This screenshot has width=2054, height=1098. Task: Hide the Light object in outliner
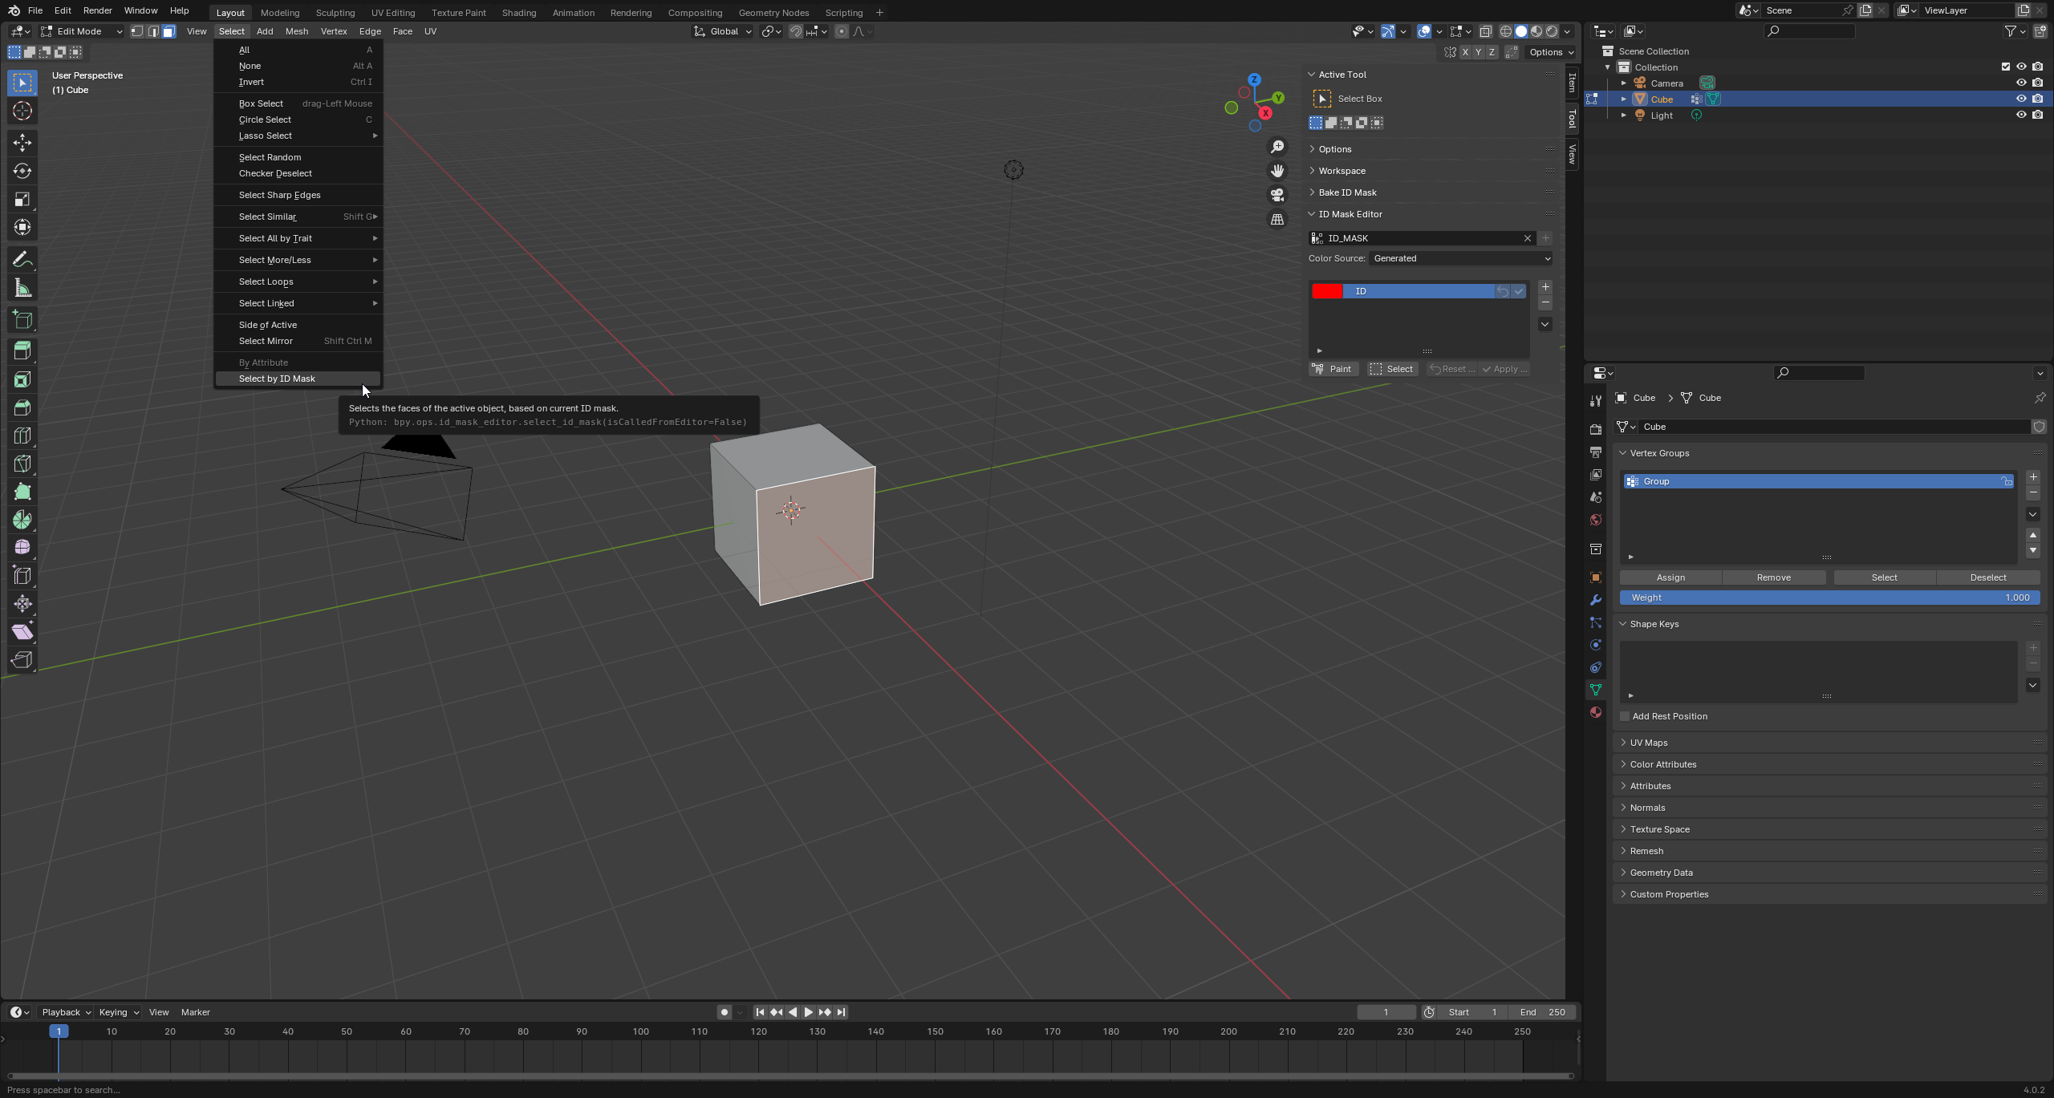[2021, 115]
